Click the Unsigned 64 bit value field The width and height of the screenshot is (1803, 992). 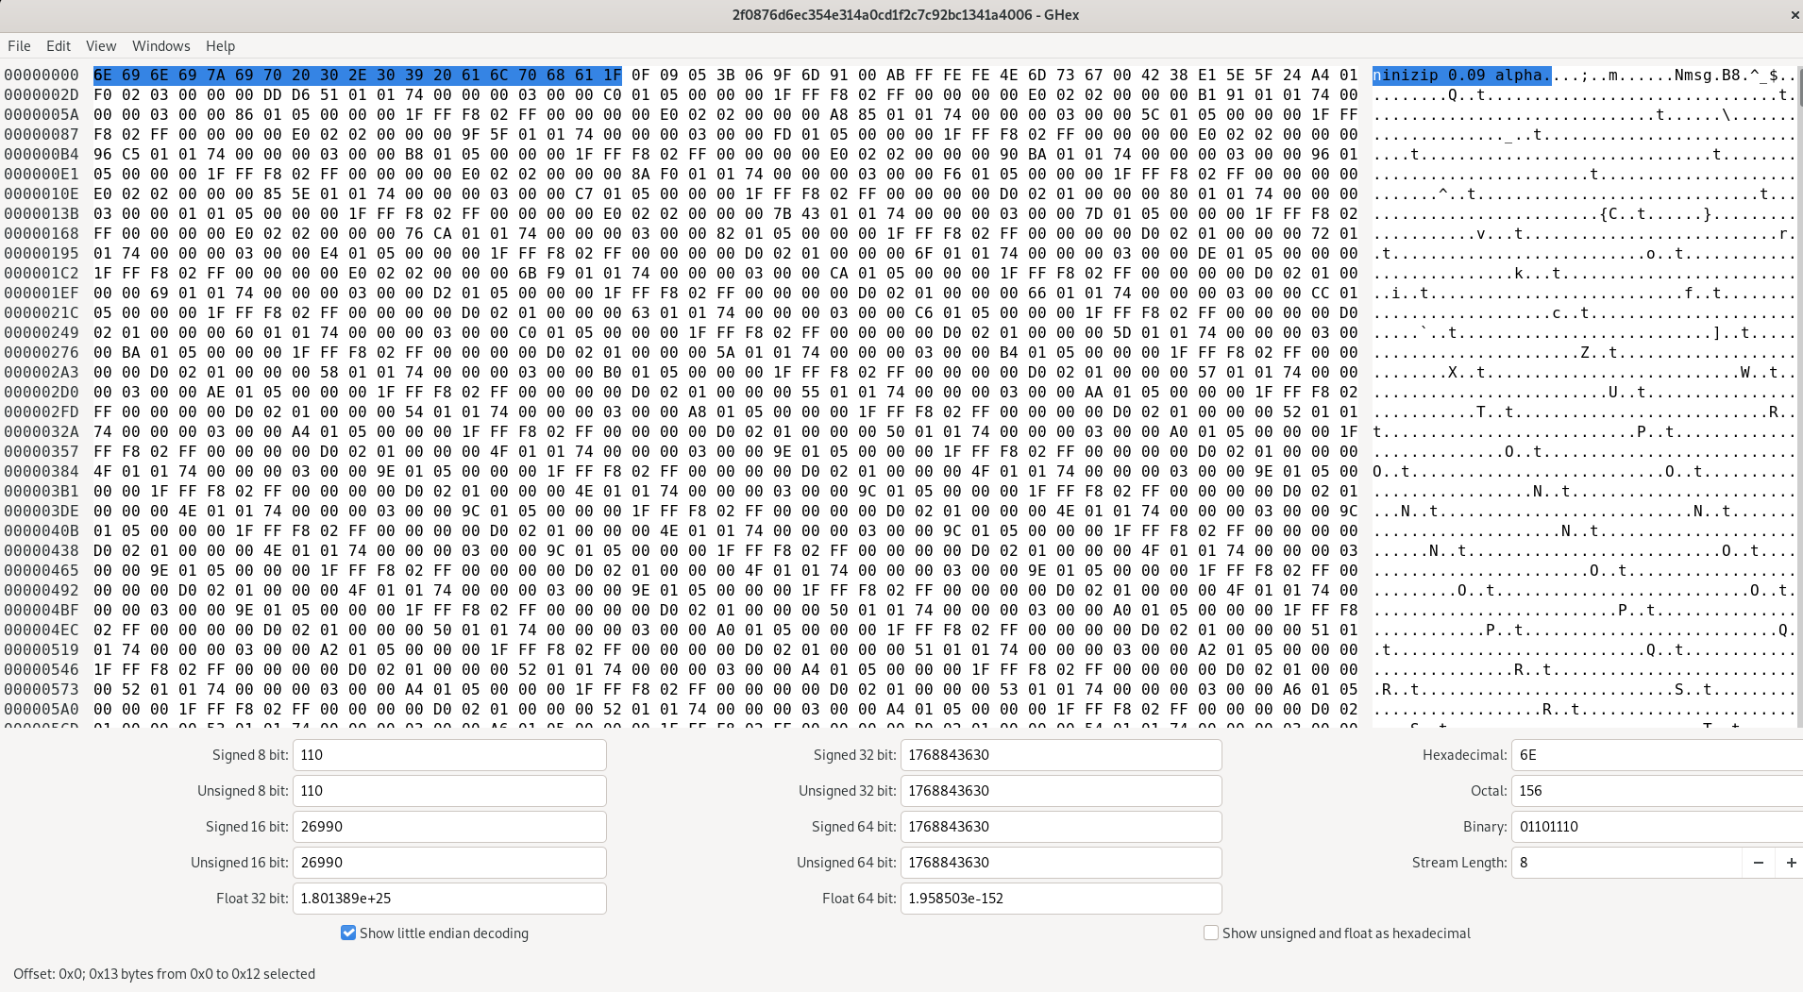pos(1061,863)
